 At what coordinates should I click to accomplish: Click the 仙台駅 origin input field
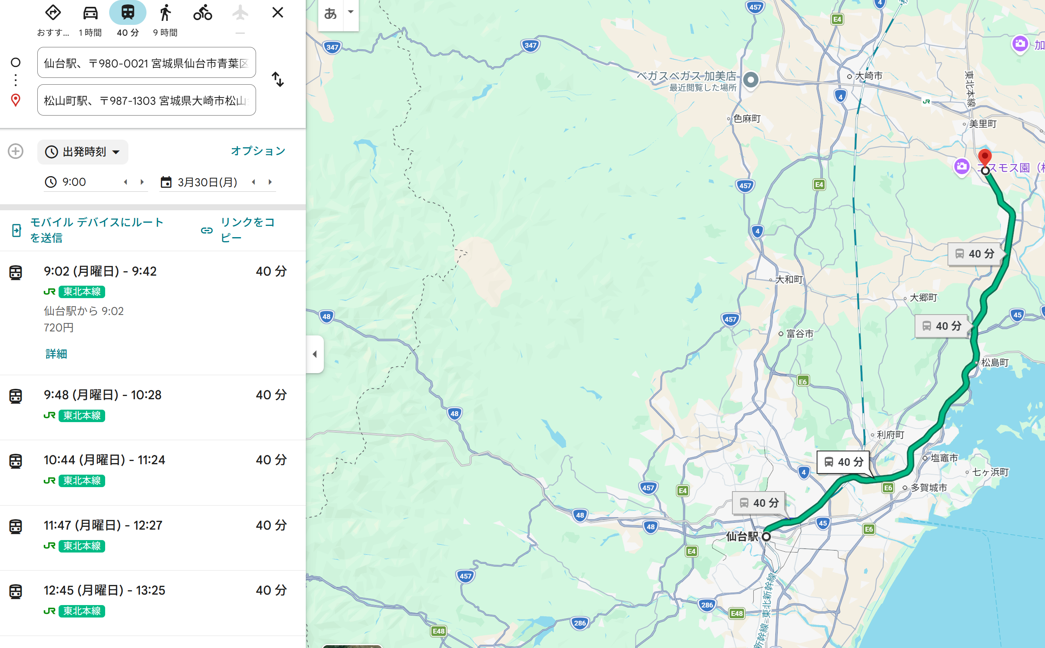[146, 63]
